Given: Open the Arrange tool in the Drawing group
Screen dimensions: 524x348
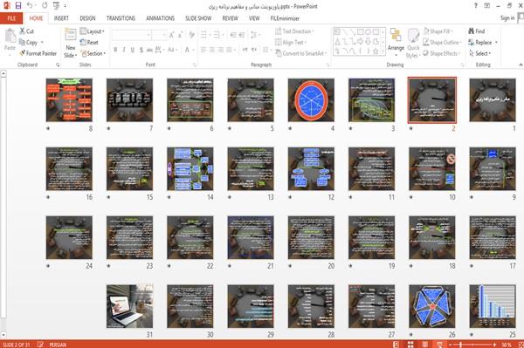Looking at the screenshot, I should tap(396, 40).
